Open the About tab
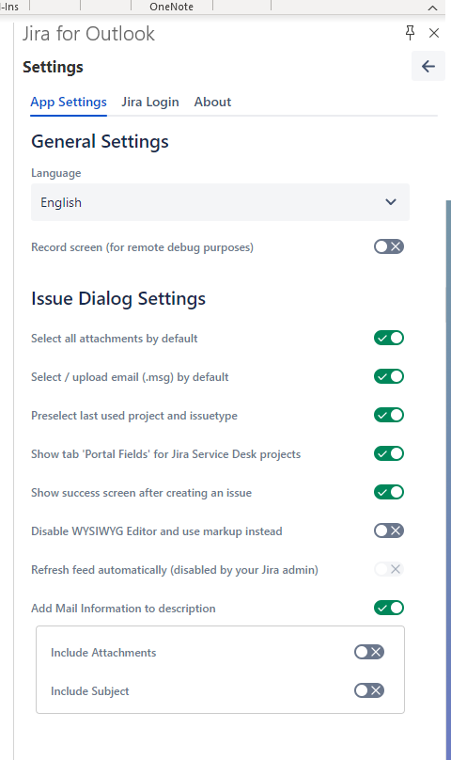 (212, 102)
